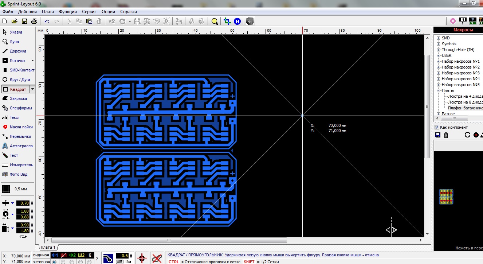Select the Ф2 active layer radio button
The image size is (483, 264).
click(72, 261)
